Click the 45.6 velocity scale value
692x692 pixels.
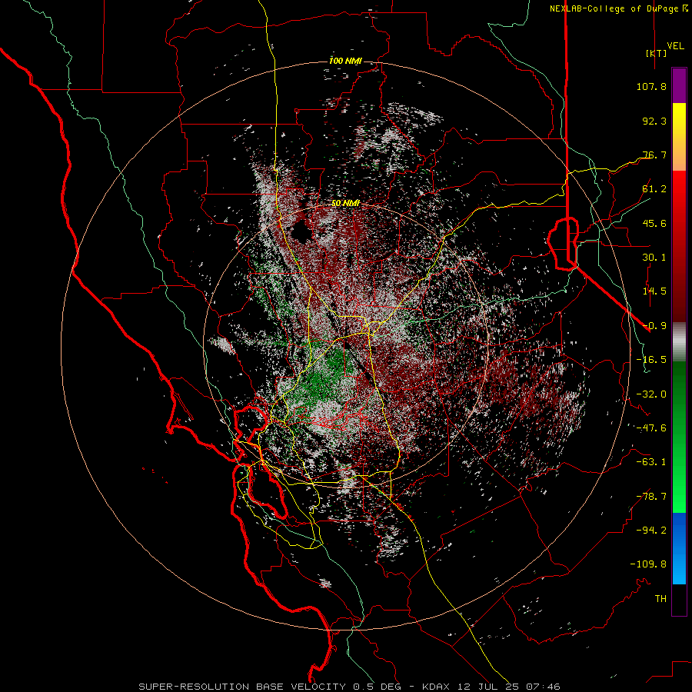(654, 223)
